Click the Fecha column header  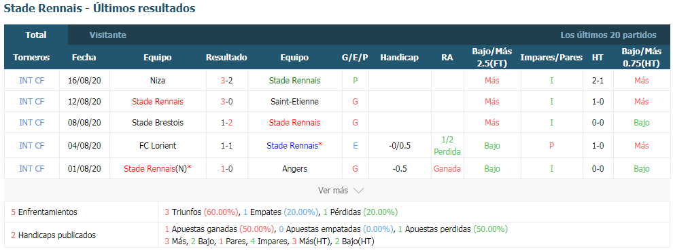click(84, 58)
